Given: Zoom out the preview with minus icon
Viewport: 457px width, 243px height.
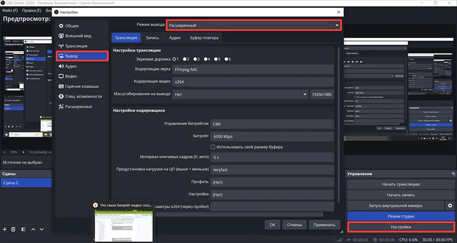Looking at the screenshot, I should coord(5,152).
